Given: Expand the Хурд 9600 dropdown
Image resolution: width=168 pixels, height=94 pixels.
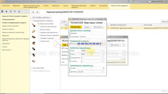Looking at the screenshot, I should coord(103,54).
